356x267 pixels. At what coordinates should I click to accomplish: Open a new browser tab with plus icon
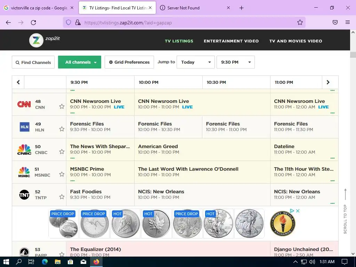[x=241, y=8]
